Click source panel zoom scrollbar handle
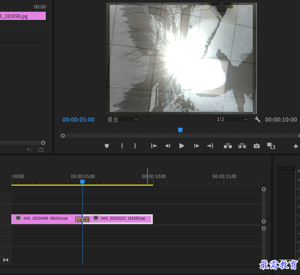Image resolution: width=300 pixels, height=275 pixels. click(x=43, y=143)
